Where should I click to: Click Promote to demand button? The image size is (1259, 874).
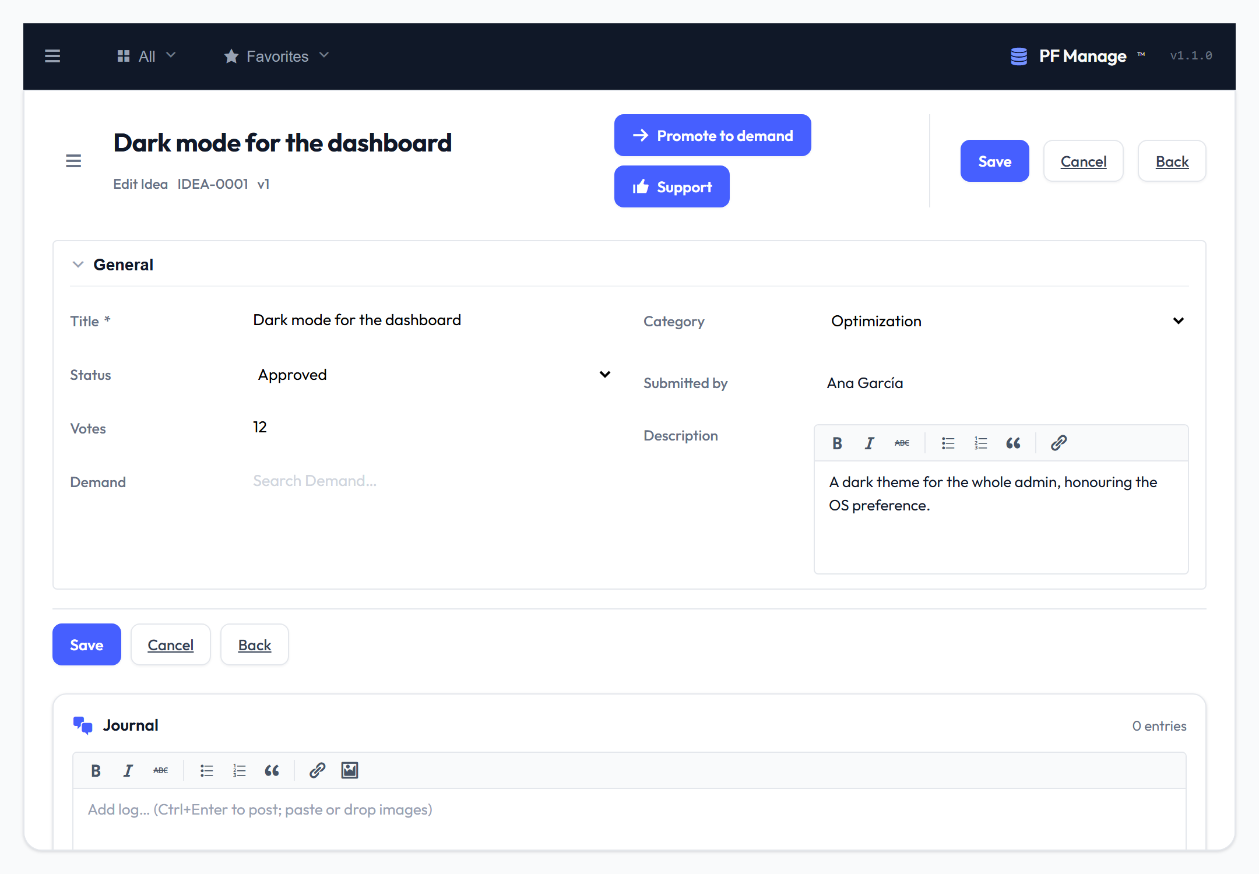pyautogui.click(x=712, y=135)
